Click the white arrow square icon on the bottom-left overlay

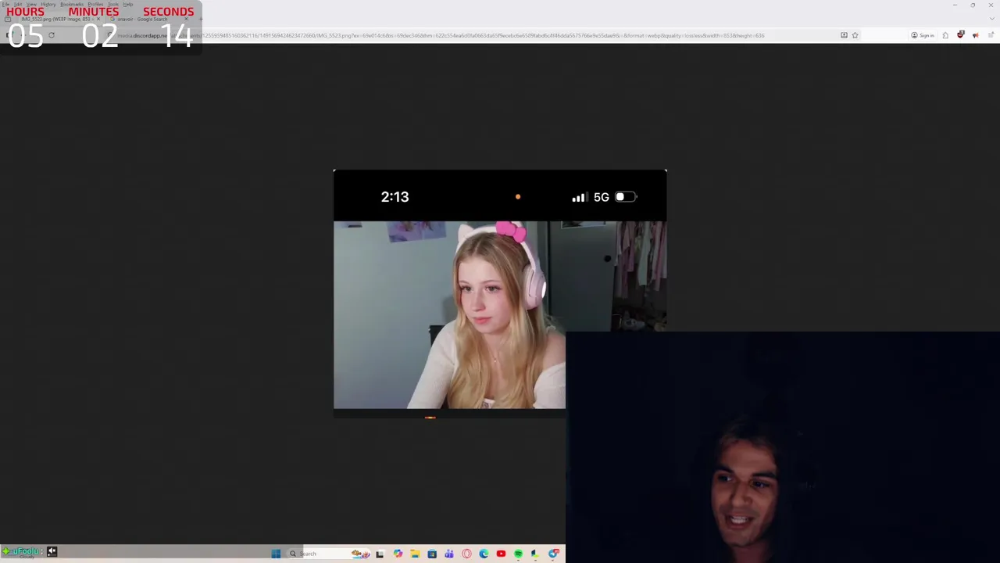(52, 551)
